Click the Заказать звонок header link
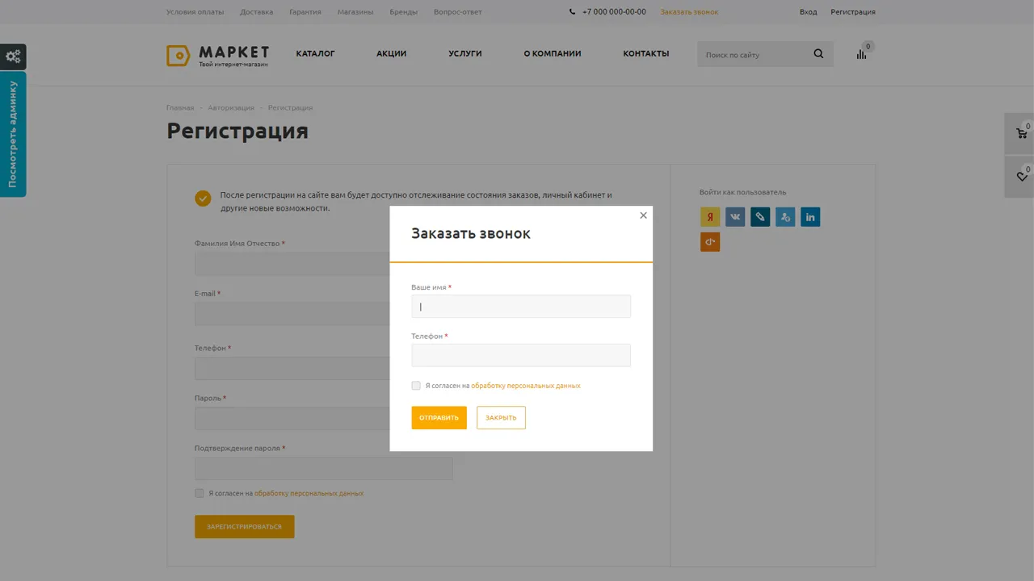Viewport: 1034px width, 581px height. (689, 12)
